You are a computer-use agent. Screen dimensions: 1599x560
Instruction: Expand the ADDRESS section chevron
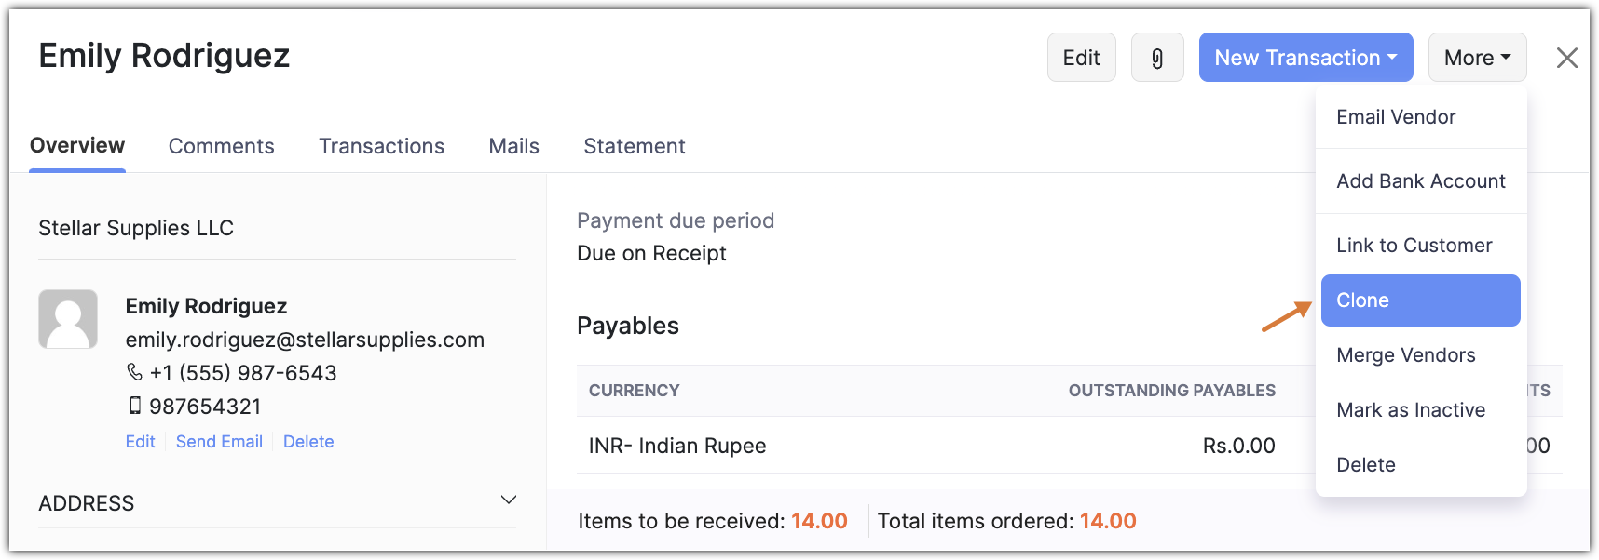click(508, 500)
